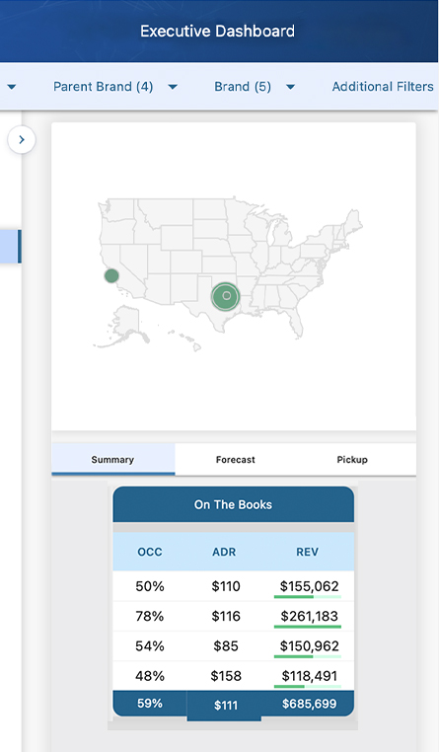Open the partially visible leftmost filter dropdown arrow
This screenshot has width=439, height=752.
pyautogui.click(x=12, y=87)
